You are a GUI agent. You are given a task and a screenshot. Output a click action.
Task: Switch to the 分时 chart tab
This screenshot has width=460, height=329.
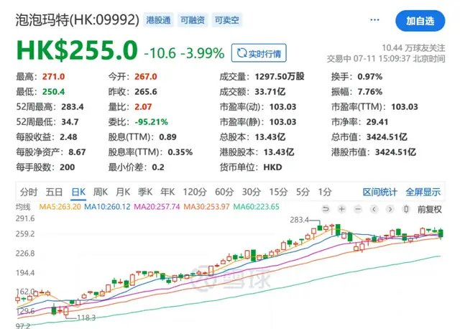point(29,192)
